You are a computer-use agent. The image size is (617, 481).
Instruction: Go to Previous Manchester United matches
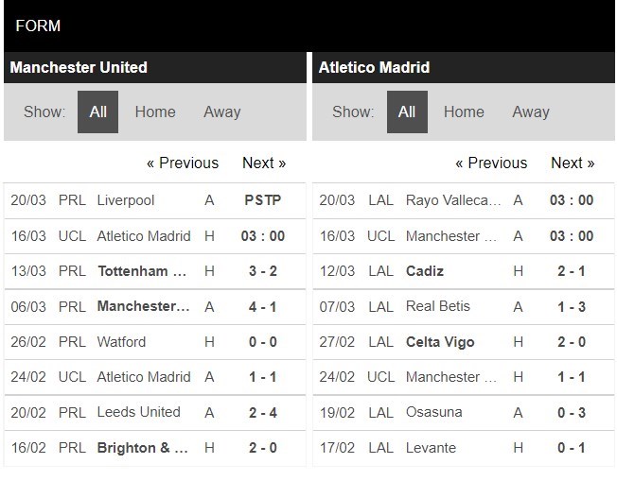pos(183,163)
